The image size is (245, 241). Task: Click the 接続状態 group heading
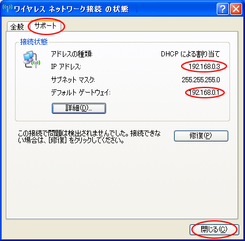[34, 41]
